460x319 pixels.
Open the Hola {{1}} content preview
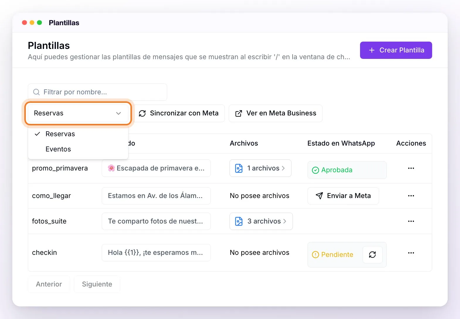click(x=156, y=253)
